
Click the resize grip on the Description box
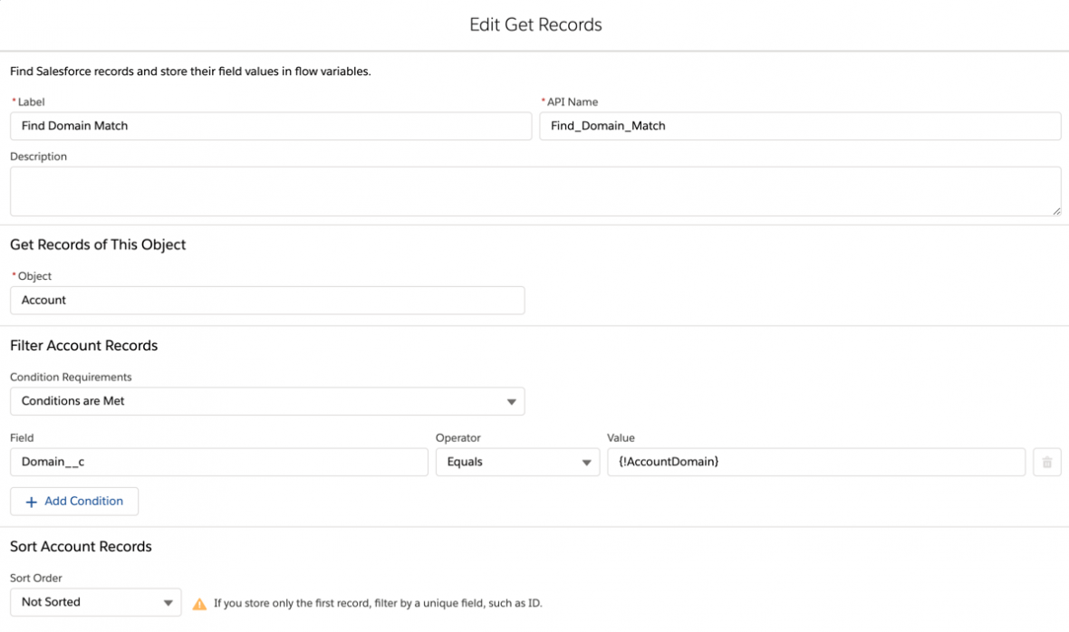[1055, 210]
